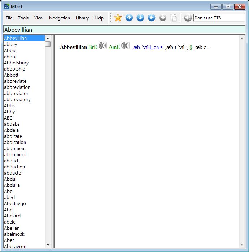The image size is (249, 252).
Task: Click the word list scrollbar thumb
Action: tap(48, 44)
